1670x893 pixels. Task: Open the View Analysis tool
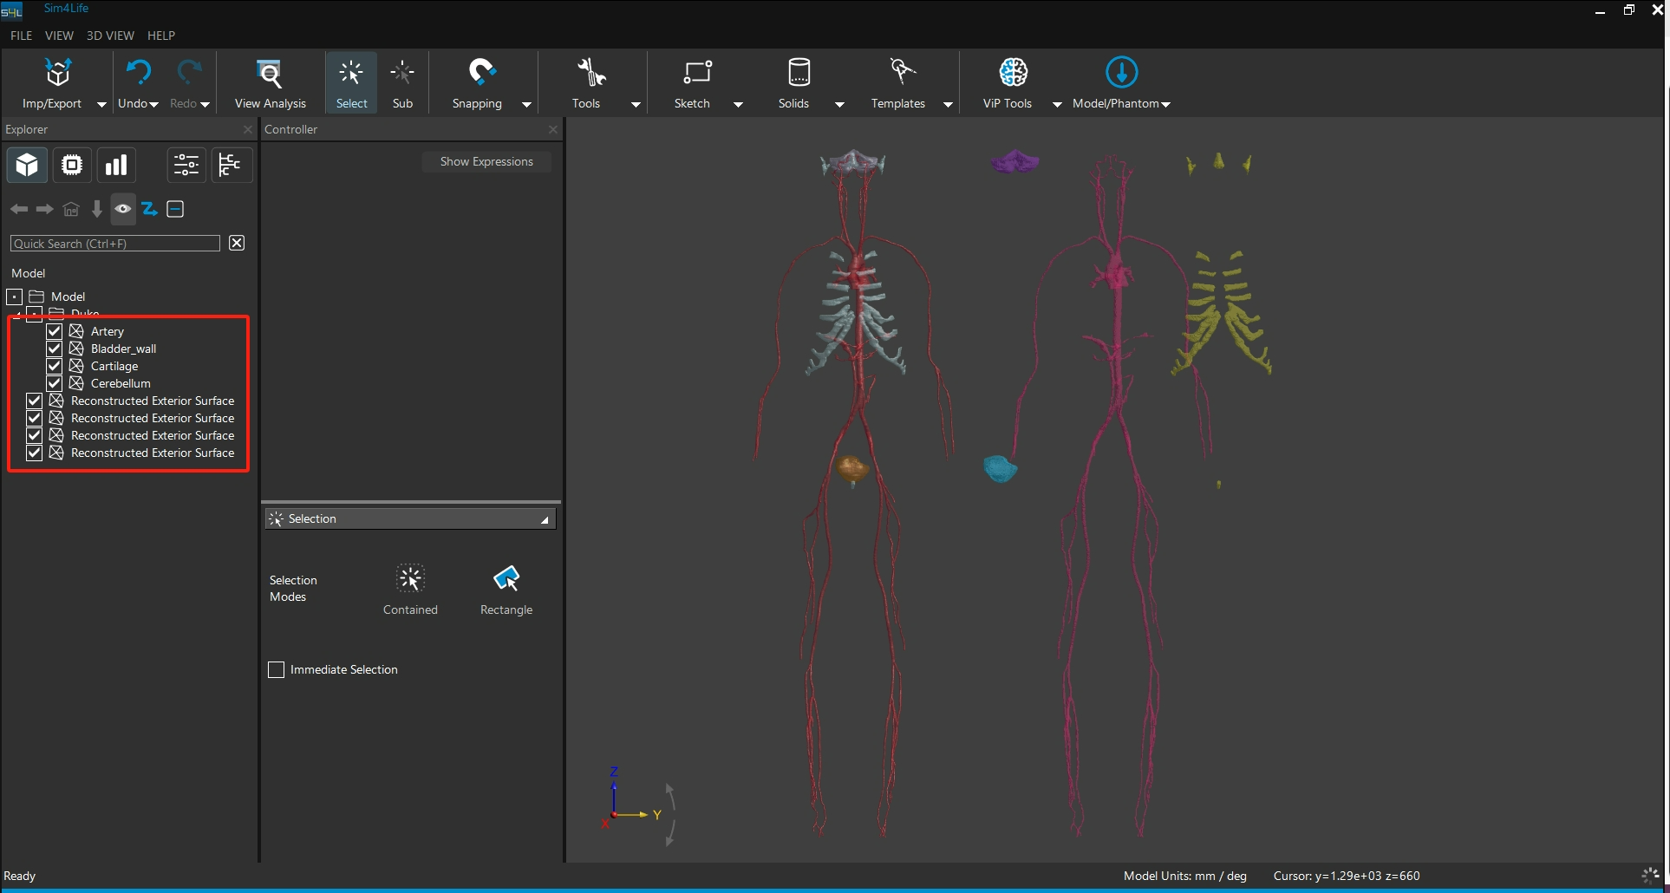[x=270, y=75]
